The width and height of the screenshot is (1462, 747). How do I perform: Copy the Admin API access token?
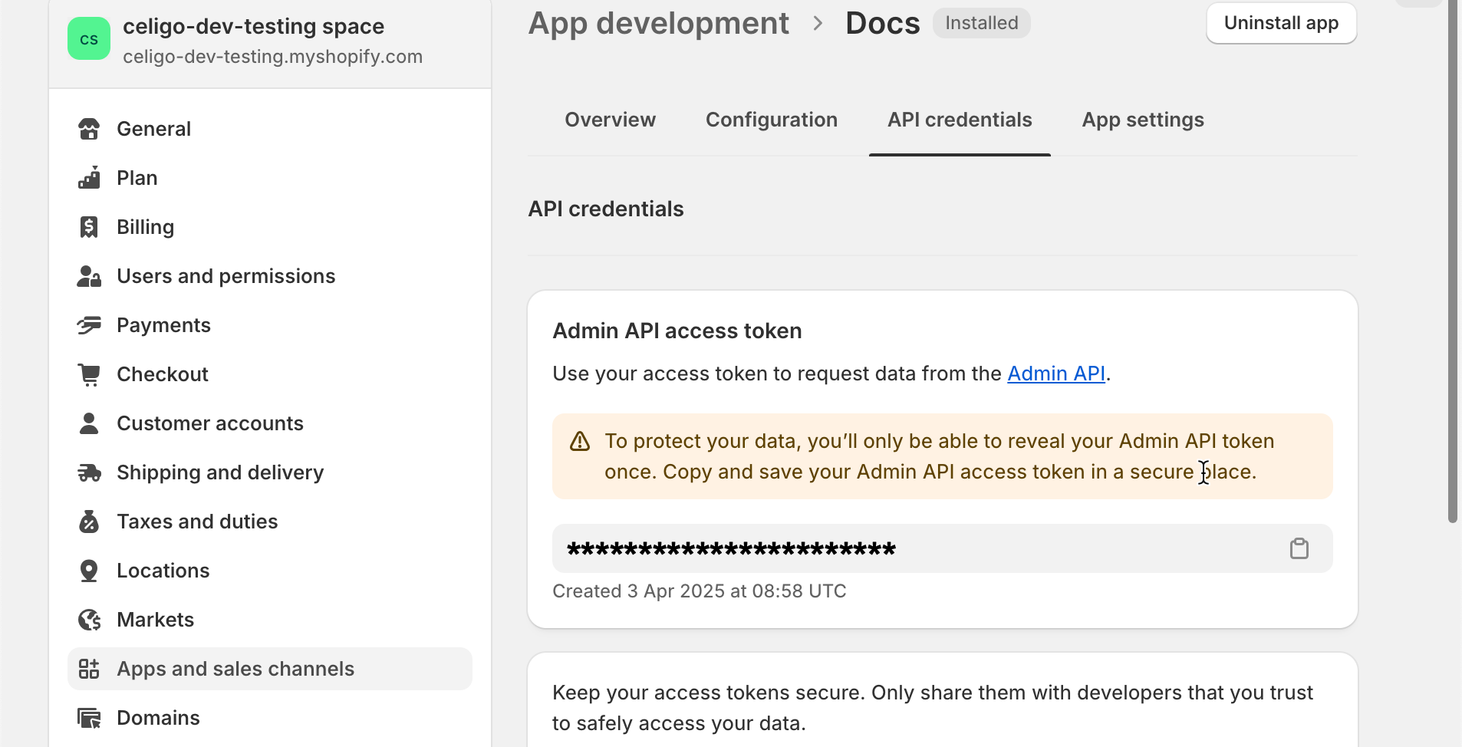click(x=1299, y=548)
